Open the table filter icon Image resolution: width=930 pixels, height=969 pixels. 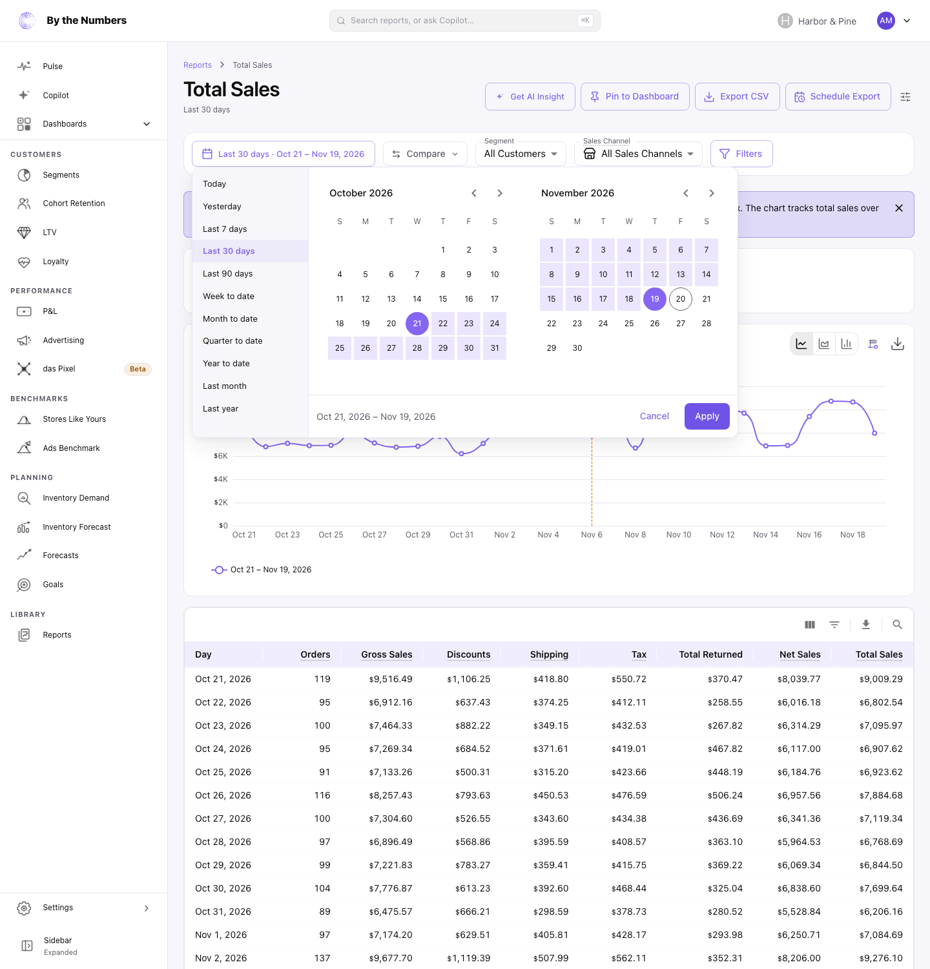pos(834,625)
